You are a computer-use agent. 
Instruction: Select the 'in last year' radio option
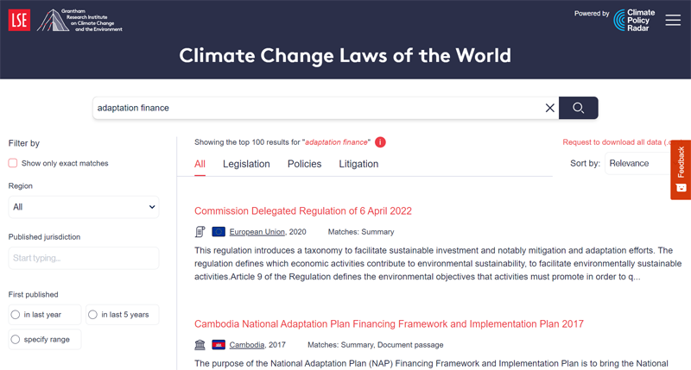[x=16, y=315]
